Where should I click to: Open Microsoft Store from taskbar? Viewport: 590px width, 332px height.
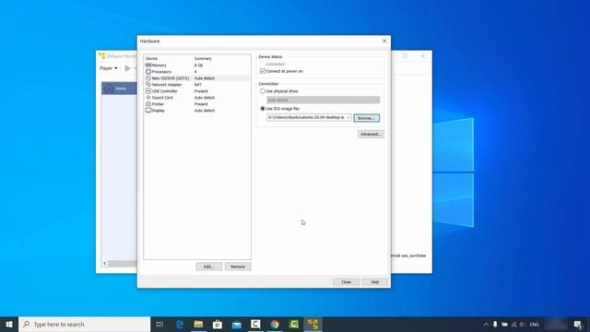click(x=218, y=324)
